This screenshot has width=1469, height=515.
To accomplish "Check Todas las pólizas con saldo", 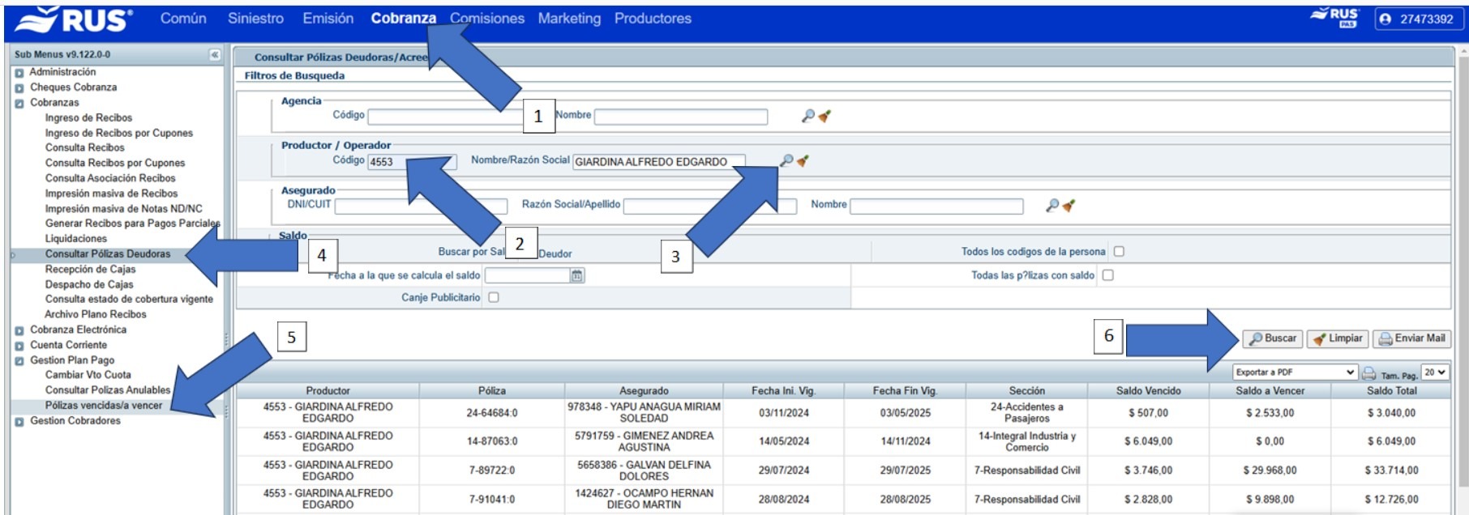I will (x=1107, y=275).
